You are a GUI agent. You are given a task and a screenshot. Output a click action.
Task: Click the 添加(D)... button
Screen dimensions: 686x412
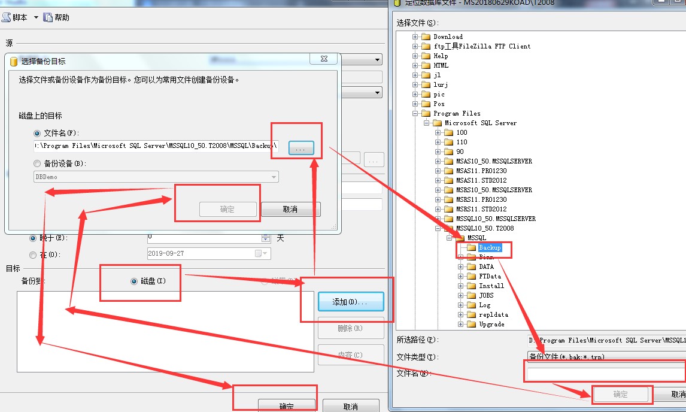[x=351, y=302]
